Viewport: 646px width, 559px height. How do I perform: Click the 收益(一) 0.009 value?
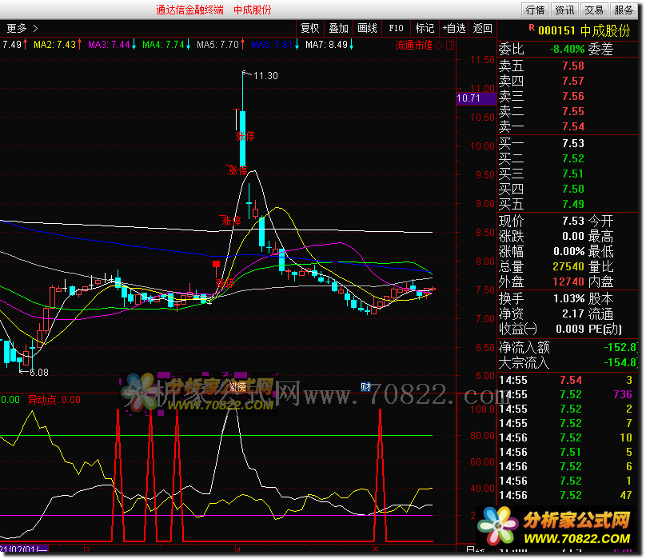tap(570, 329)
